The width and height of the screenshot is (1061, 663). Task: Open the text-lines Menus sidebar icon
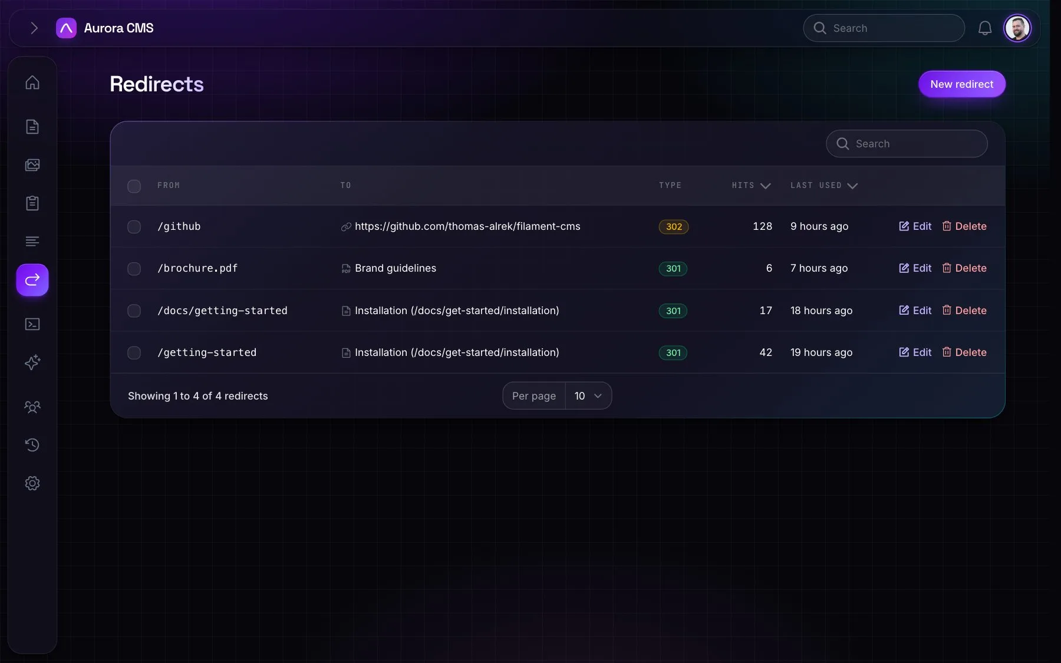click(x=32, y=242)
